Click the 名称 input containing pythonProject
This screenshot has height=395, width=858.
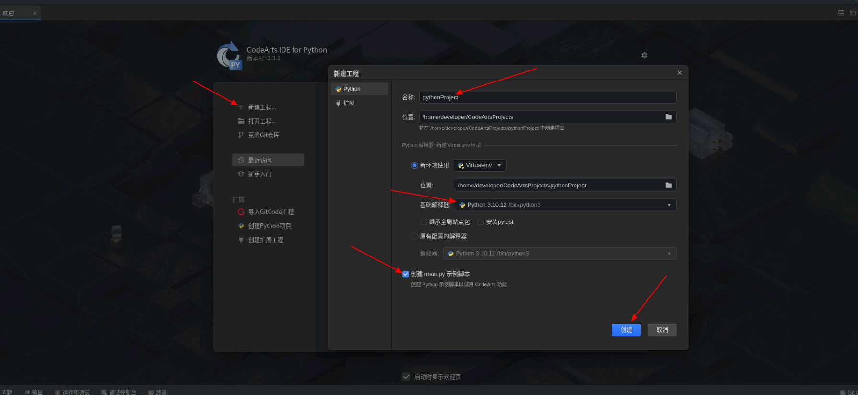click(x=548, y=97)
